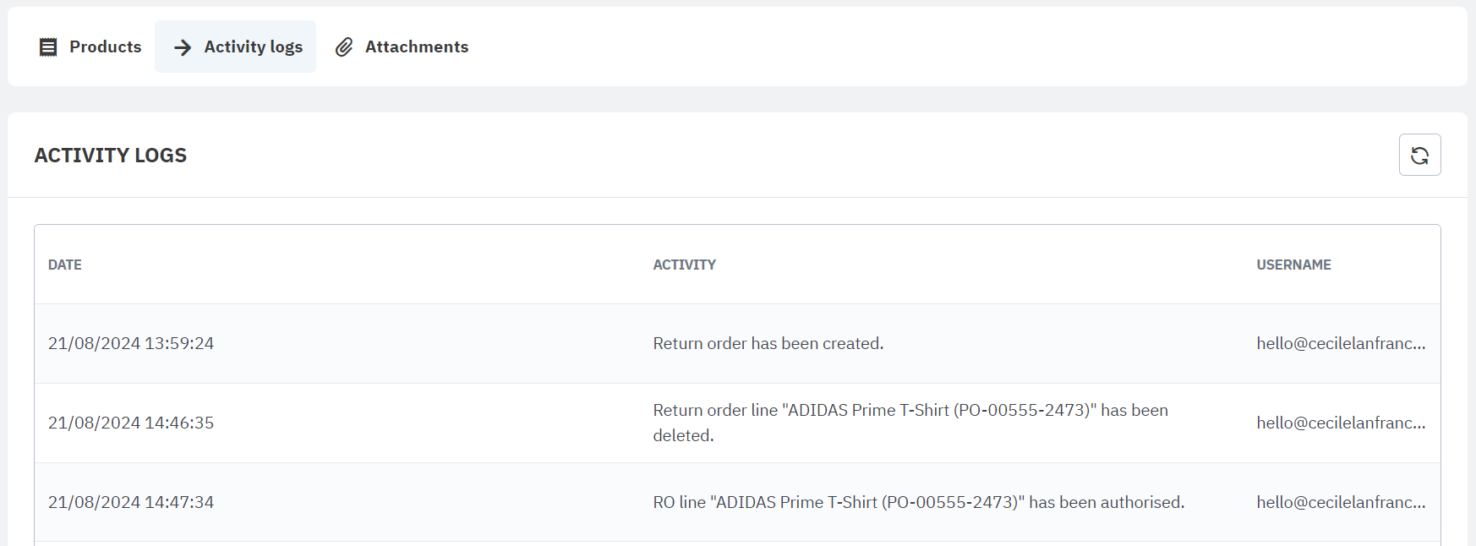Switch to the Activity logs tab
This screenshot has height=546, width=1476.
tap(253, 46)
